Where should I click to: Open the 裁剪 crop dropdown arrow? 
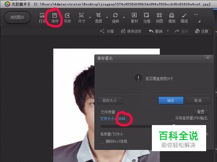click(x=107, y=18)
